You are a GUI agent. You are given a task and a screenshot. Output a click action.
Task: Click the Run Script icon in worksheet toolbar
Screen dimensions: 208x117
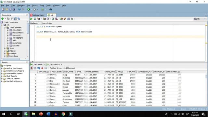click(35, 19)
